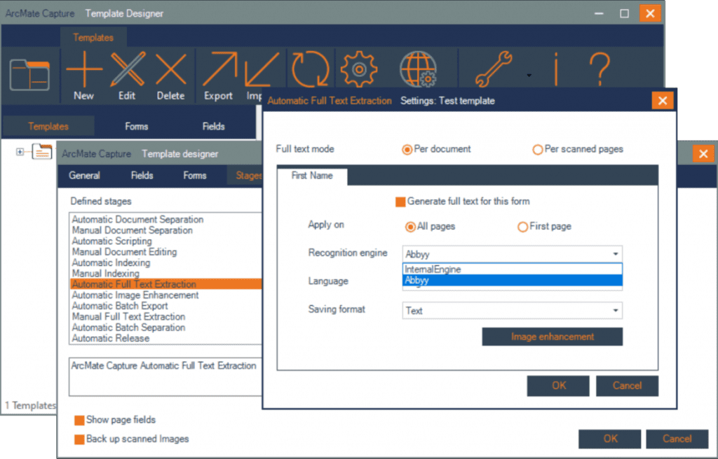Switch to the Fields tab in Template designer
The width and height of the screenshot is (718, 459).
coord(142,176)
